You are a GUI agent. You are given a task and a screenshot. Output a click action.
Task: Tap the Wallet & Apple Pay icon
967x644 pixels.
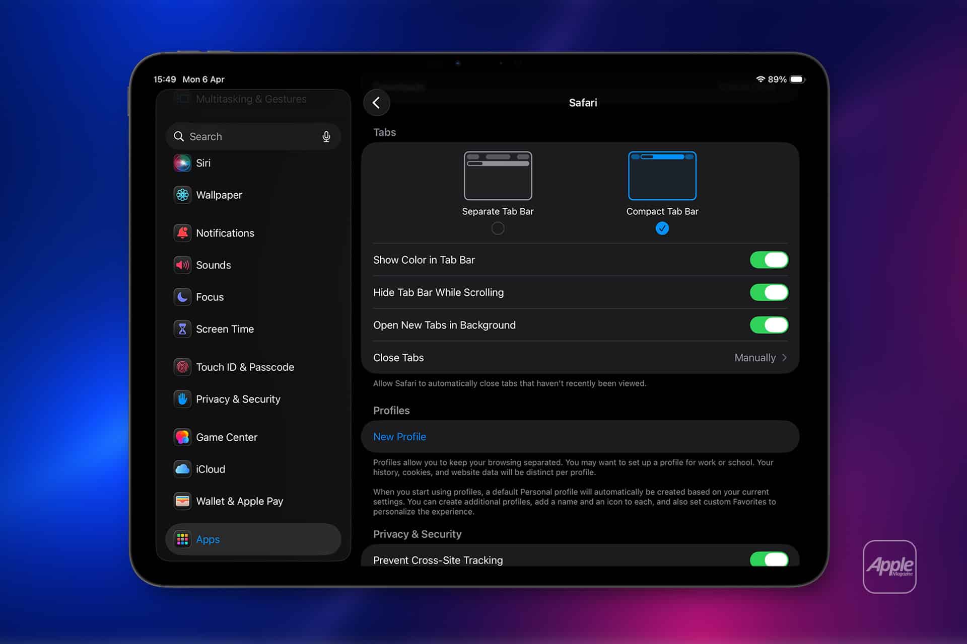tap(182, 501)
